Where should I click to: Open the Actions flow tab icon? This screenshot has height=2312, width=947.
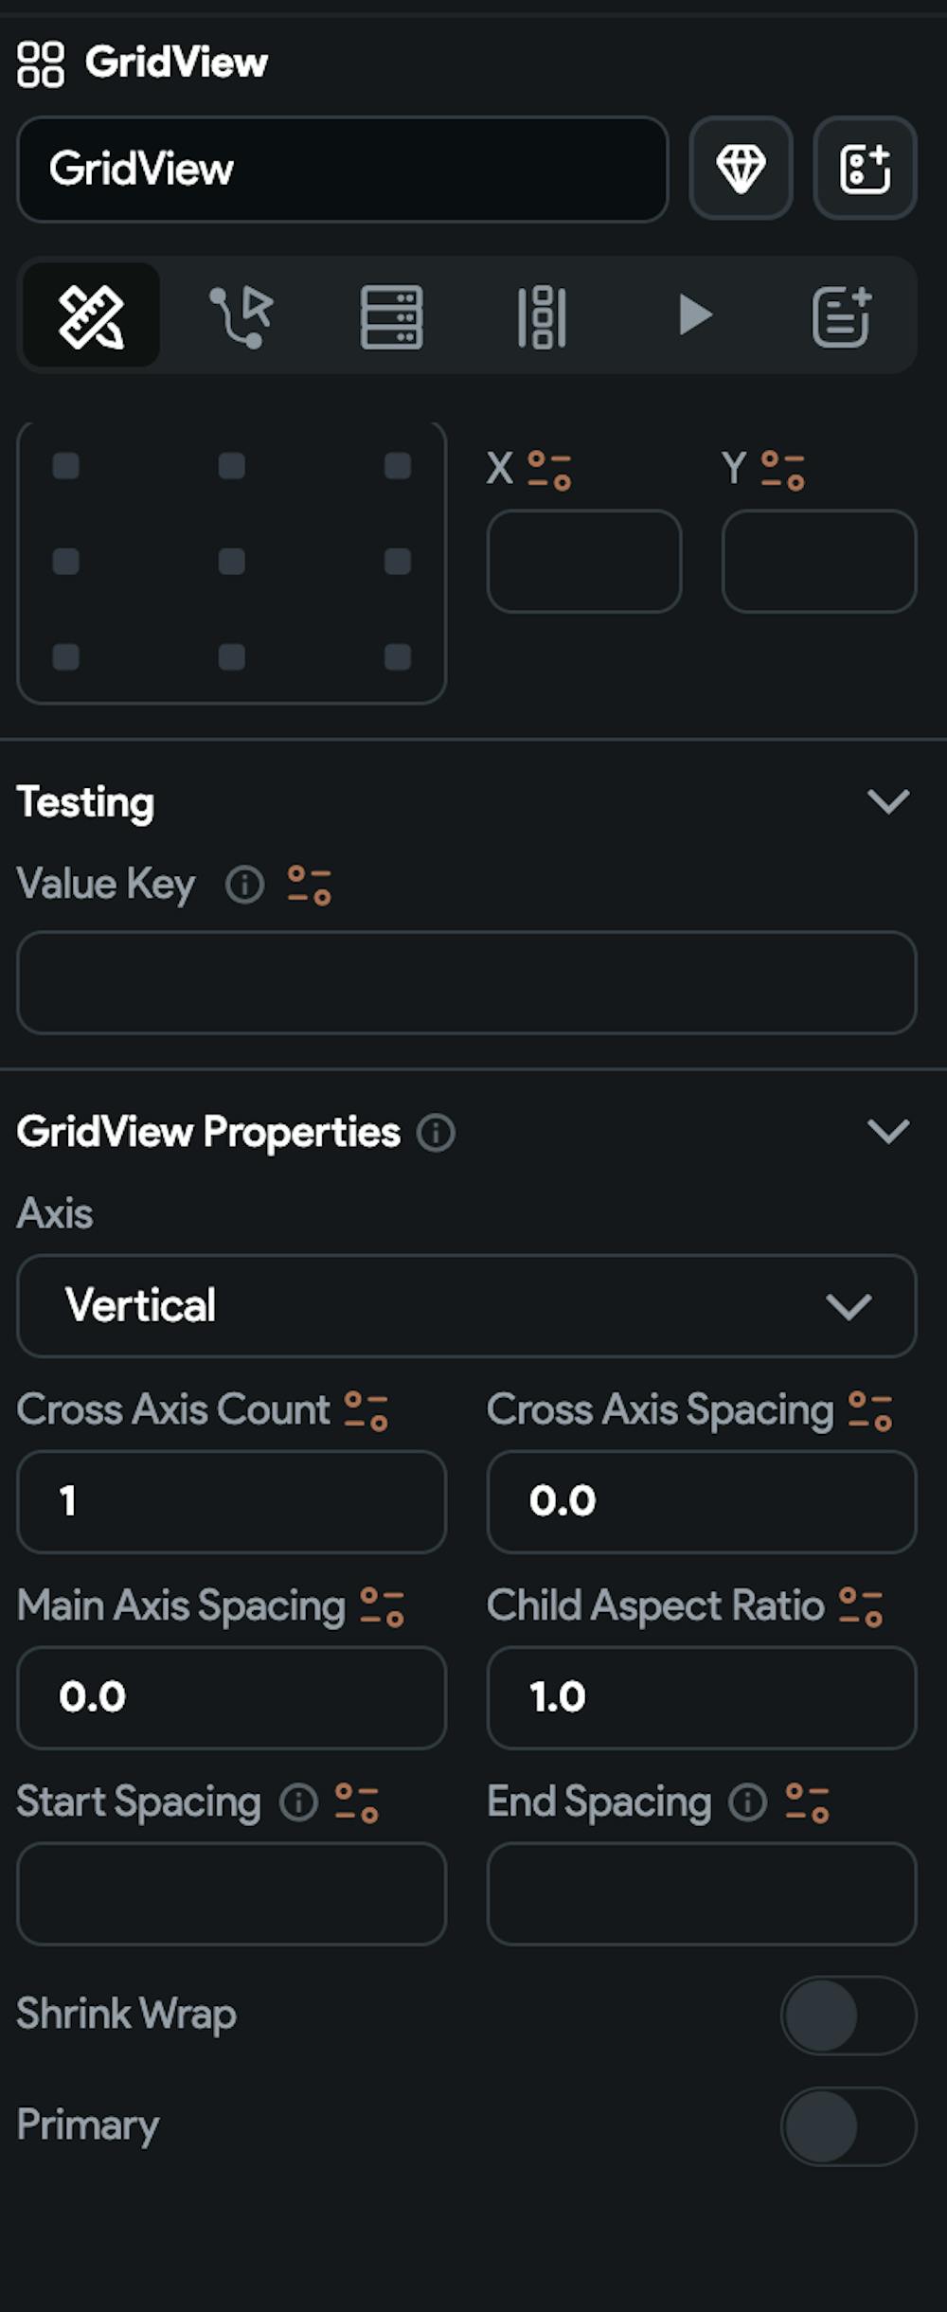tap(241, 315)
